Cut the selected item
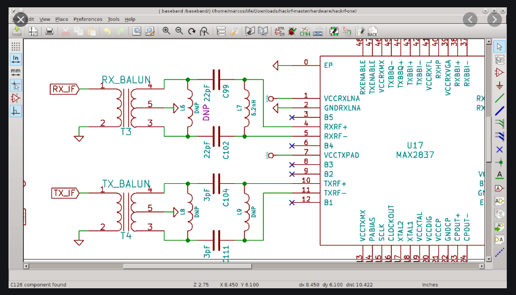 click(65, 31)
